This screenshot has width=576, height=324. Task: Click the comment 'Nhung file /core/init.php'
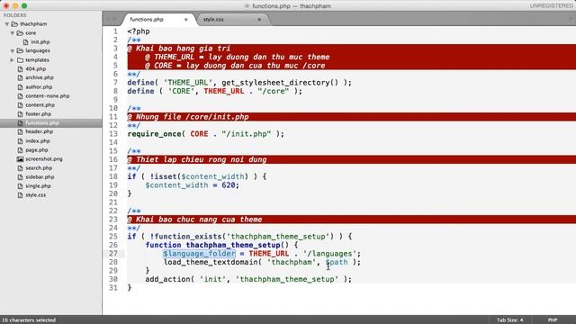pos(192,117)
